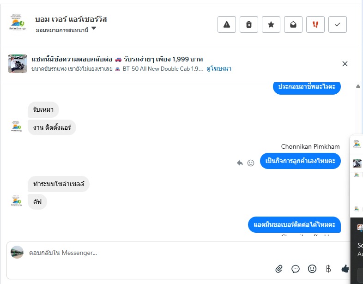Mark conversation as unread with envelope icon
This screenshot has height=284, width=363.
[x=293, y=25]
